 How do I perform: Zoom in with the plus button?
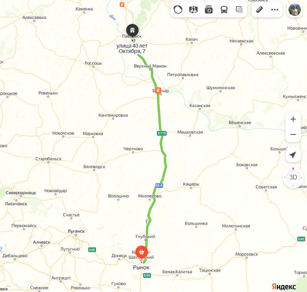tap(293, 119)
